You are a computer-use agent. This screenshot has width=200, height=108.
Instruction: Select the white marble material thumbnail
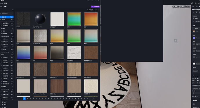74,52
